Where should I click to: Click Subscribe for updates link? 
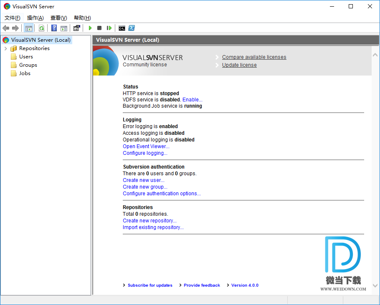coord(150,285)
